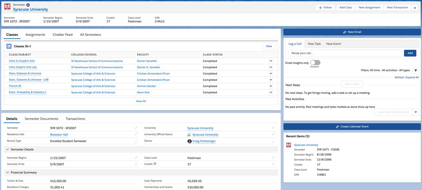Collapse the Semester Details section
Image resolution: width=422 pixels, height=190 pixels.
pos(8,150)
